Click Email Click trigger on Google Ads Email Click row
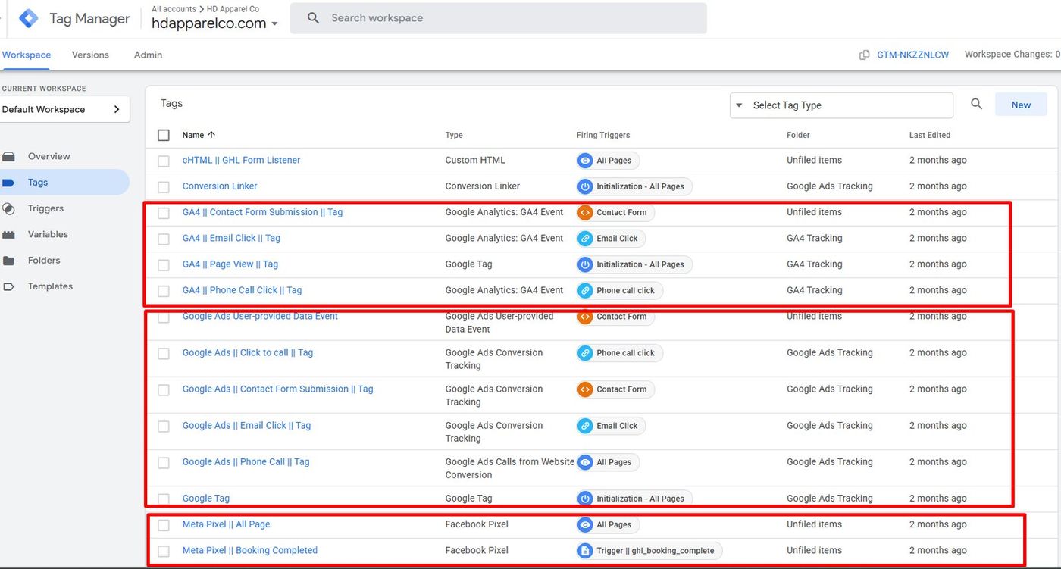The height and width of the screenshot is (569, 1061). (611, 426)
